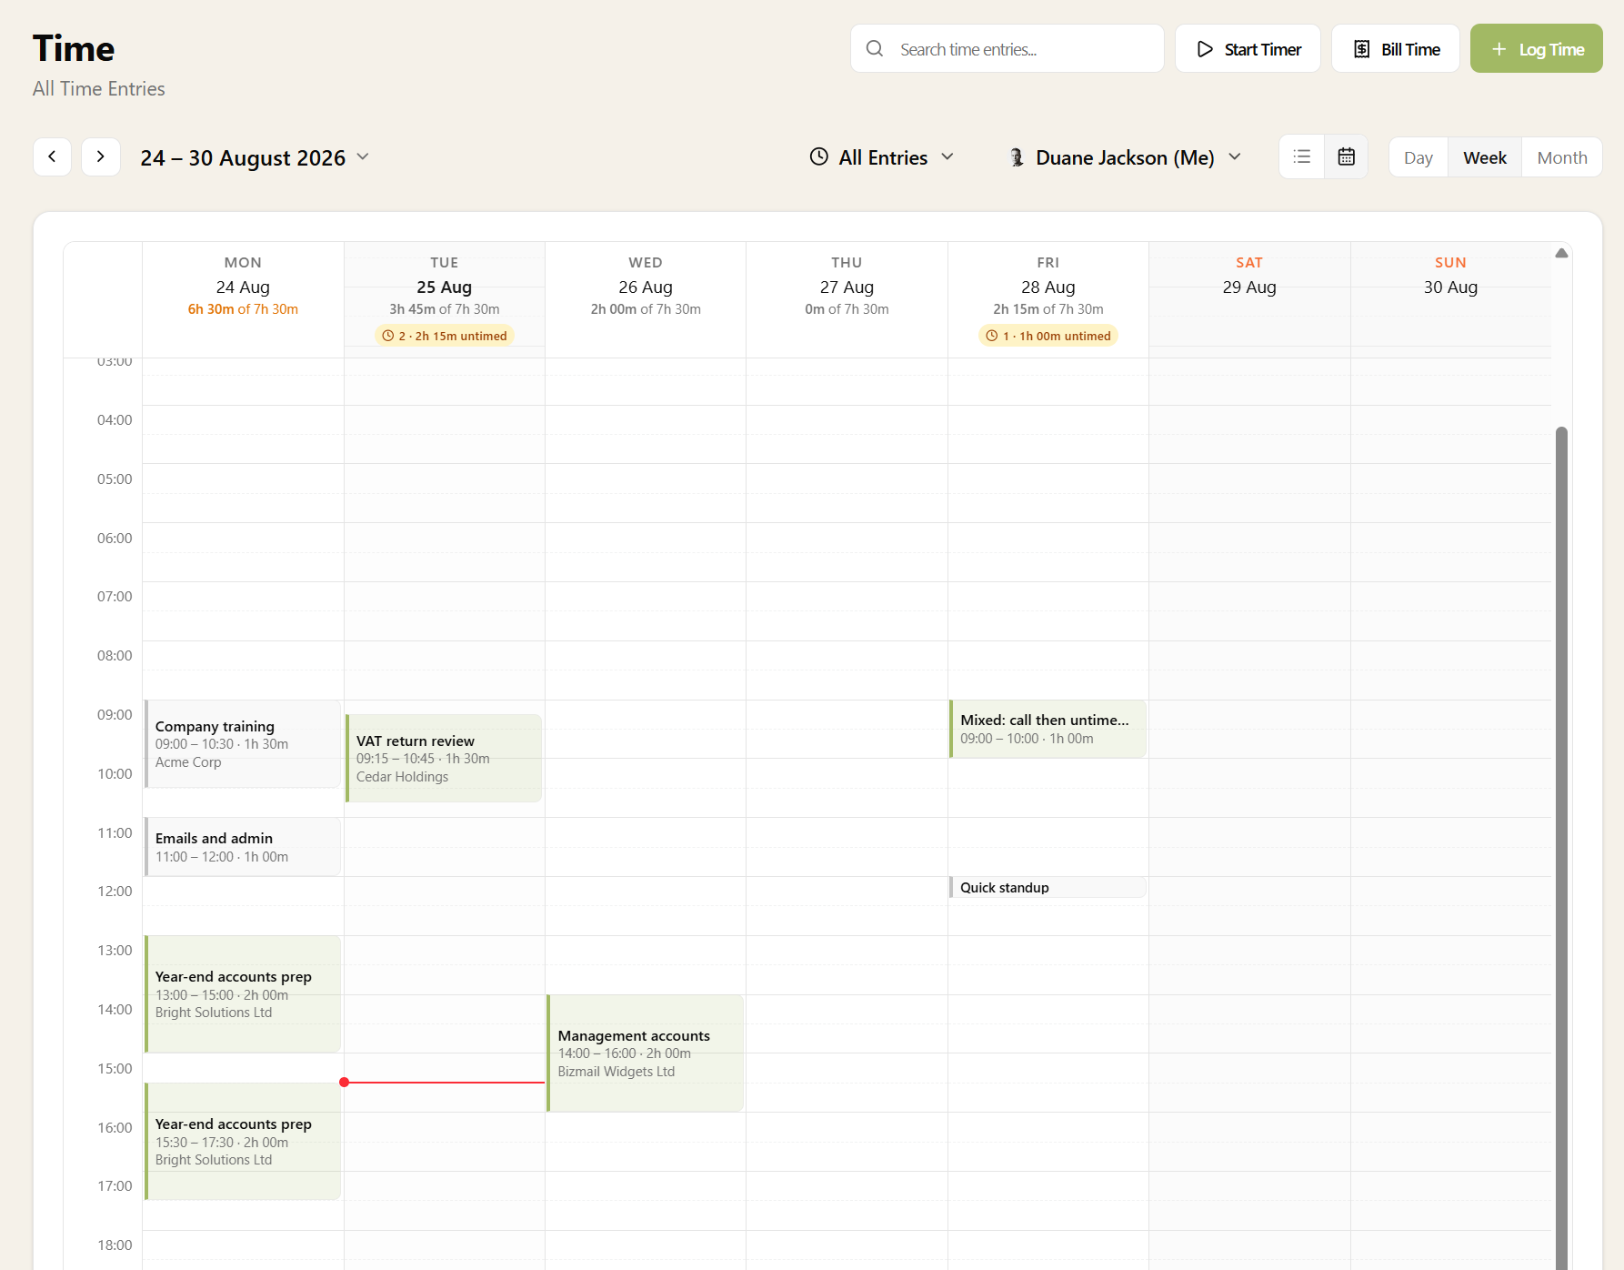
Task: Switch to Day view
Action: pyautogui.click(x=1418, y=157)
